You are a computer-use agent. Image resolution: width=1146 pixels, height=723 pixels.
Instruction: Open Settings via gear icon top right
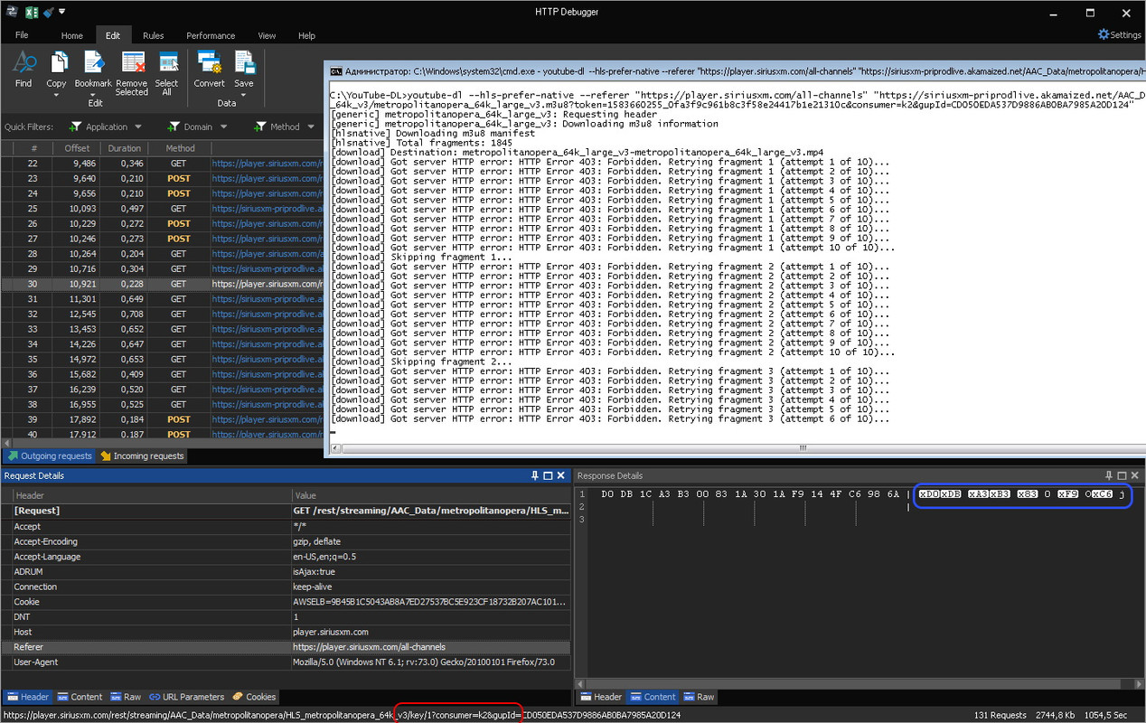1119,34
